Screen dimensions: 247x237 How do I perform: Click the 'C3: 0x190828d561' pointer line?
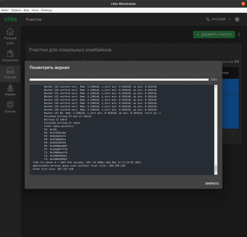tap(56, 159)
